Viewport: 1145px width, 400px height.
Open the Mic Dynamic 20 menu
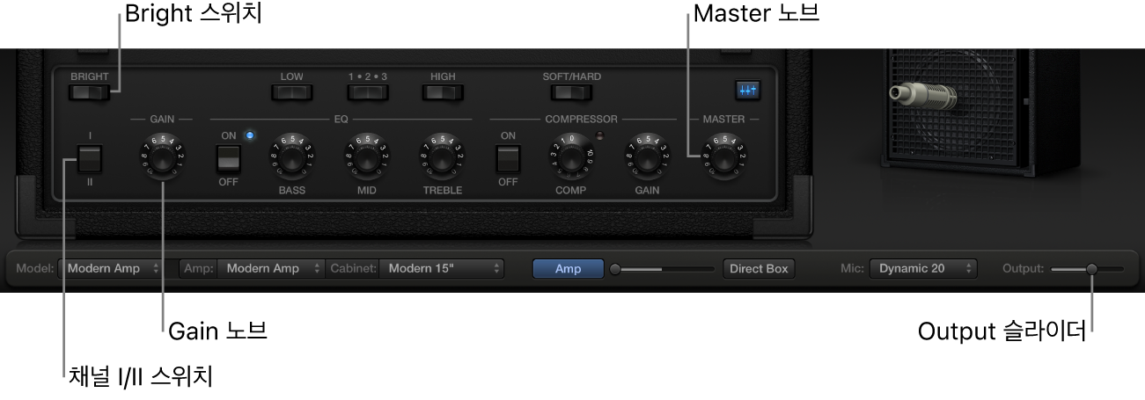[x=923, y=269]
